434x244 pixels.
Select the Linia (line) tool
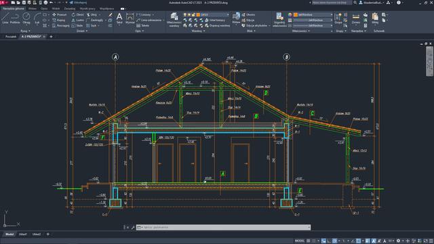[5, 18]
